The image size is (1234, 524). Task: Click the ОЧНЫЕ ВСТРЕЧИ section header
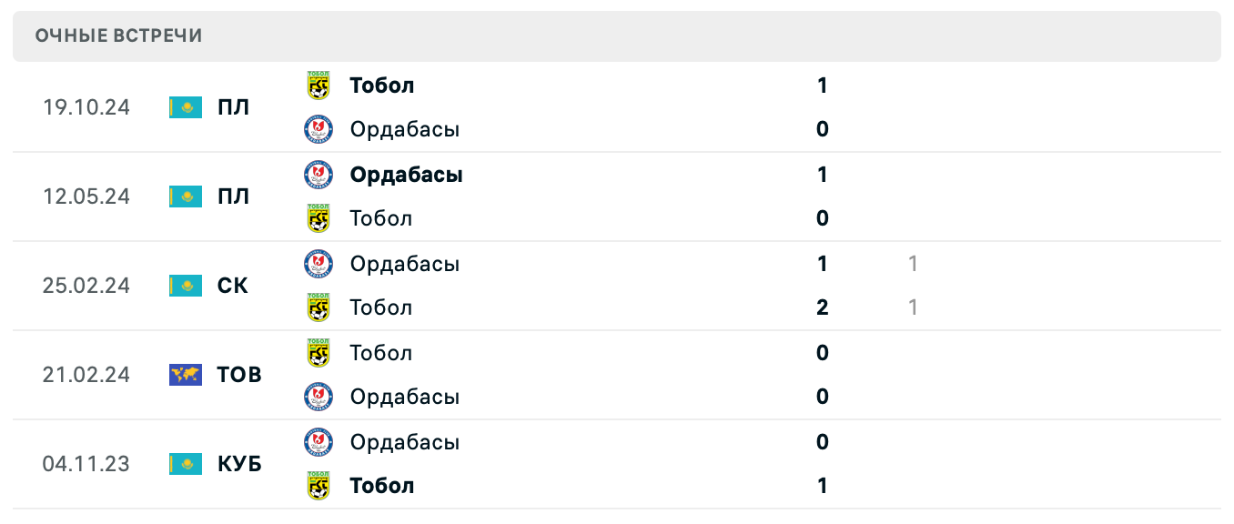pyautogui.click(x=118, y=36)
